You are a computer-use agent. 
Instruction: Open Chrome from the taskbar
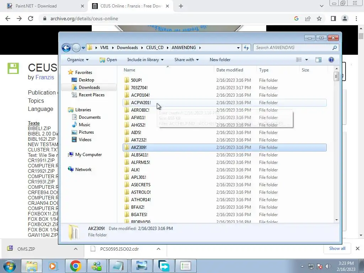75,266
